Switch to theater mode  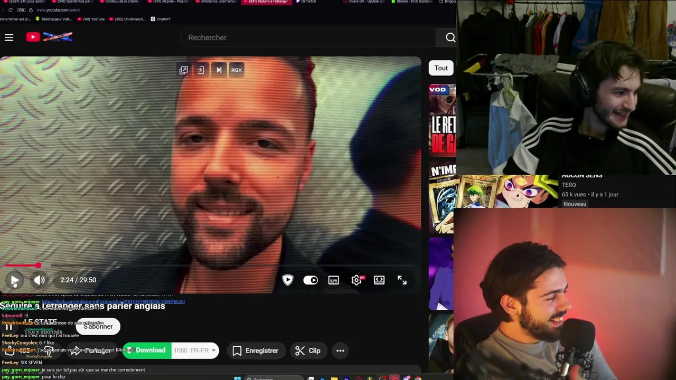pyautogui.click(x=379, y=280)
